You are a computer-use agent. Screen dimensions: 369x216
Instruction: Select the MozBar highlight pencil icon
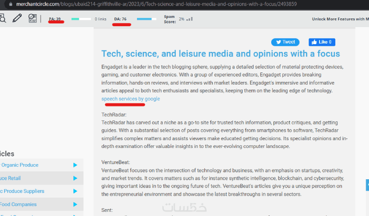(x=17, y=18)
